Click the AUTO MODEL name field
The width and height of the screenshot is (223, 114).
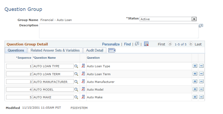pyautogui.click(x=53, y=89)
